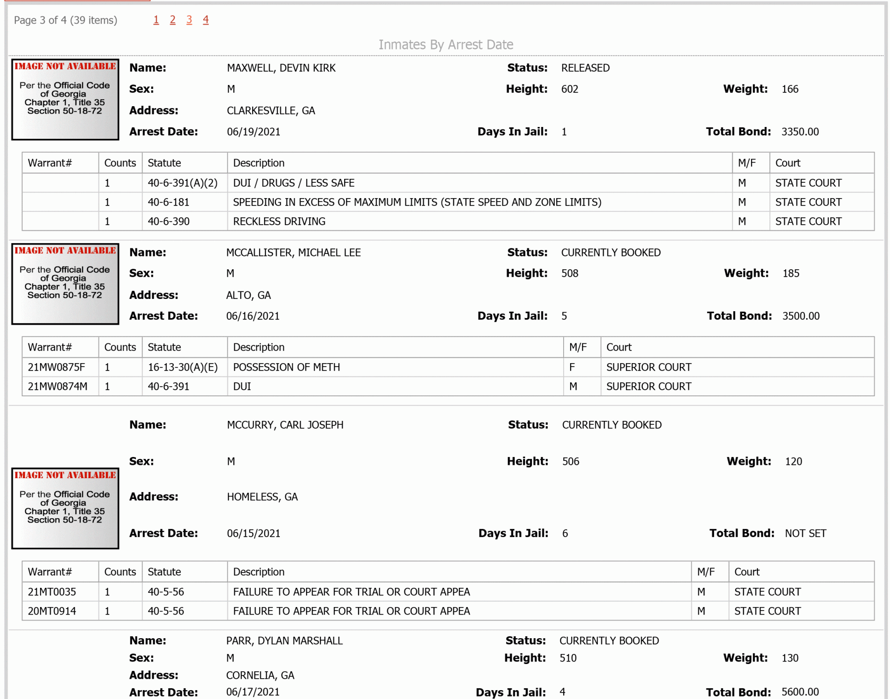Select the name MCCURRY, CARL JOSEPH

[285, 425]
